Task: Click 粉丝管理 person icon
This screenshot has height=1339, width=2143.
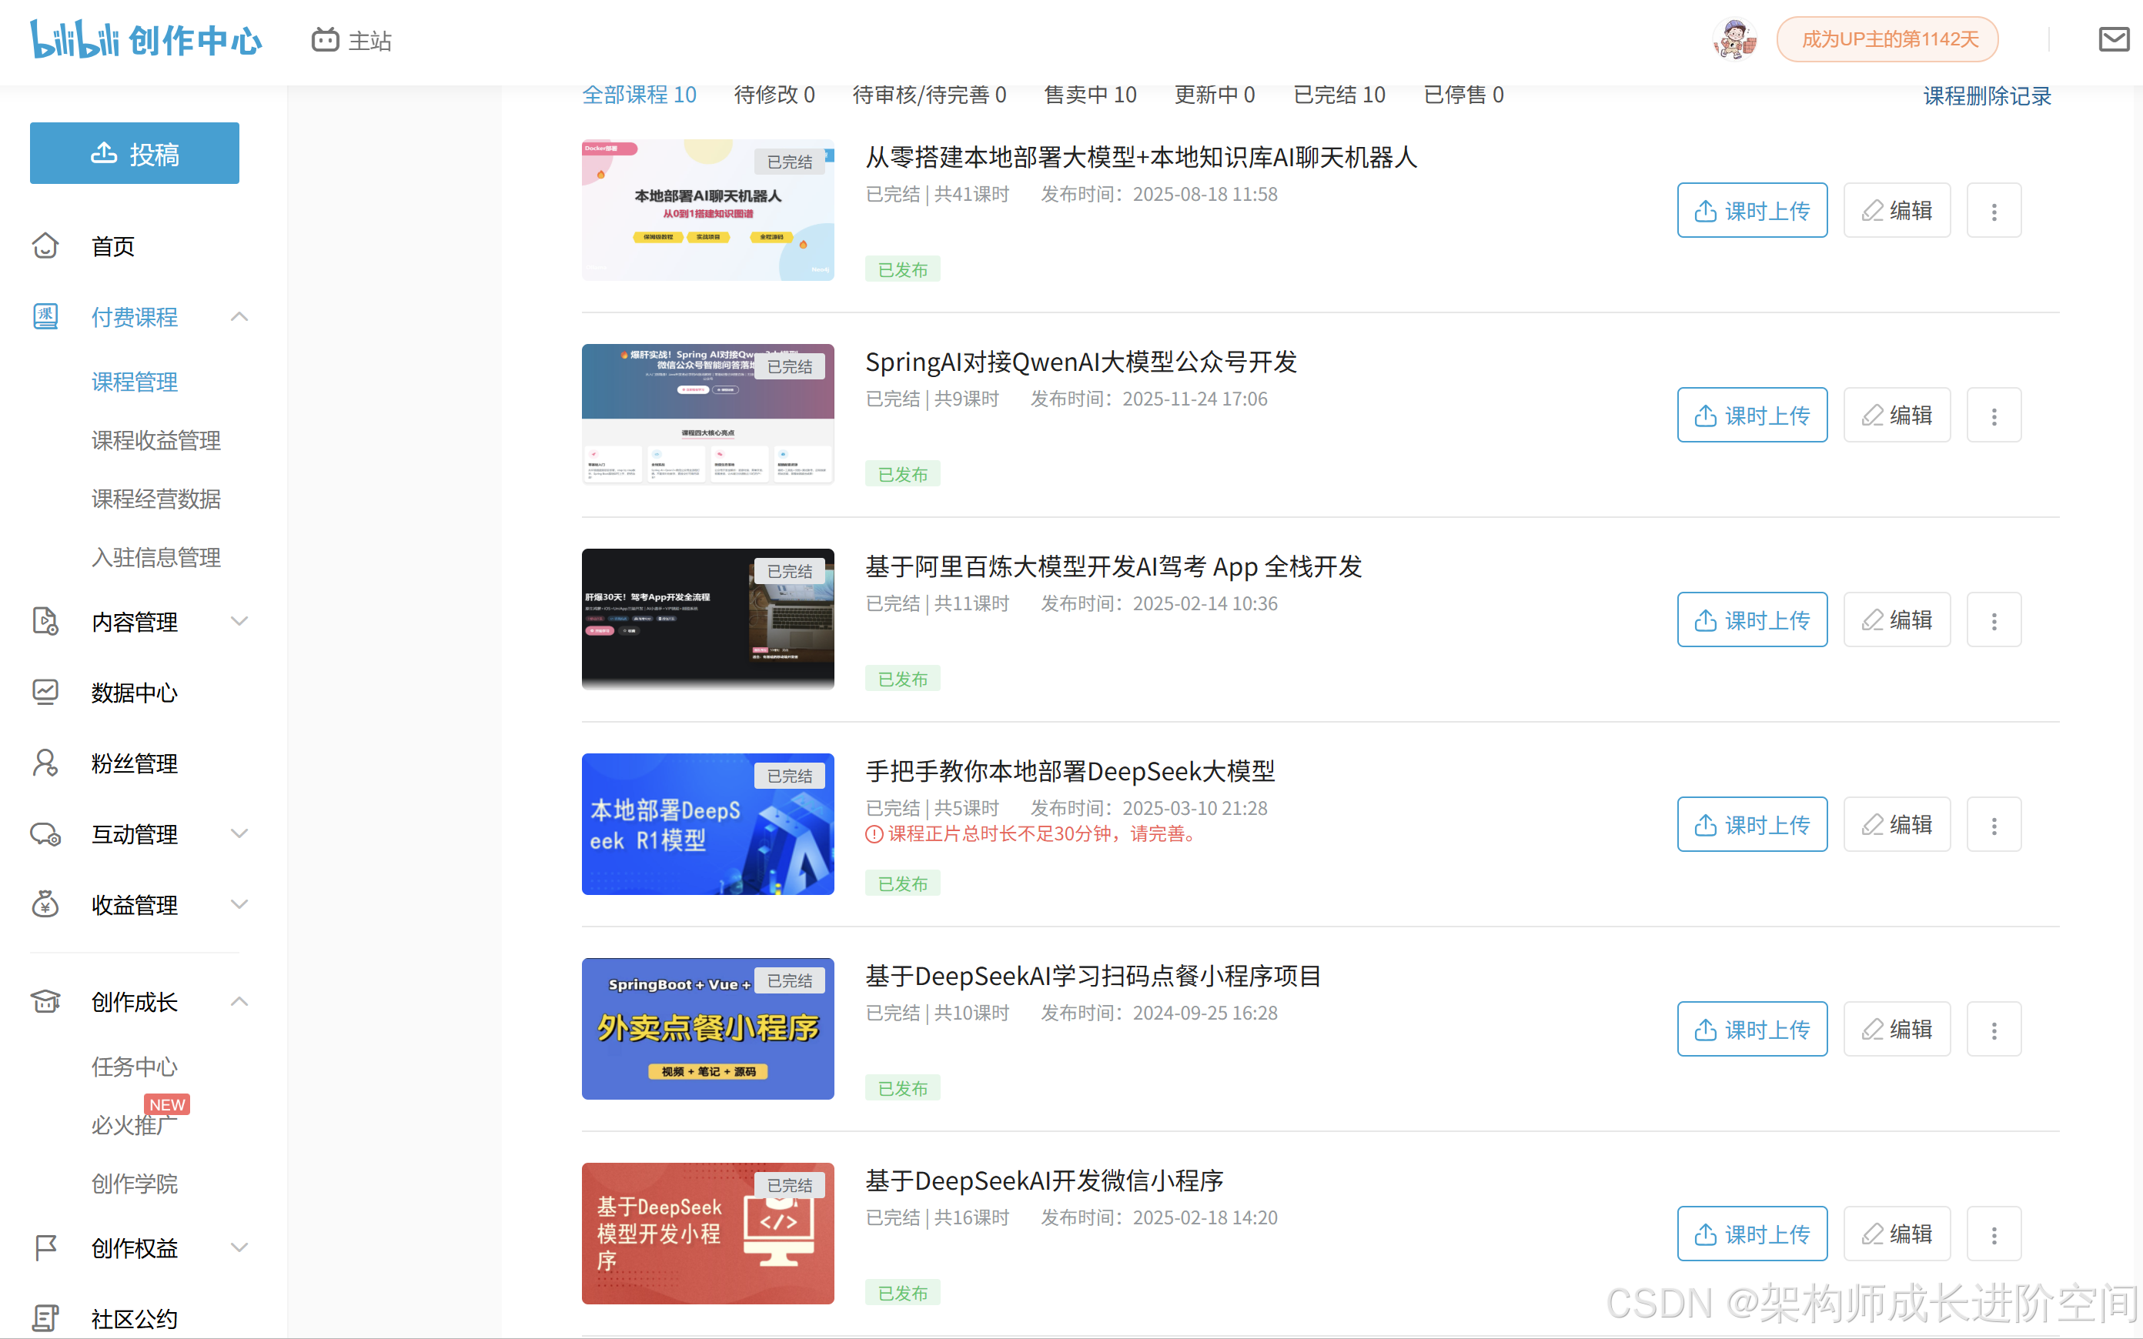Action: (45, 763)
